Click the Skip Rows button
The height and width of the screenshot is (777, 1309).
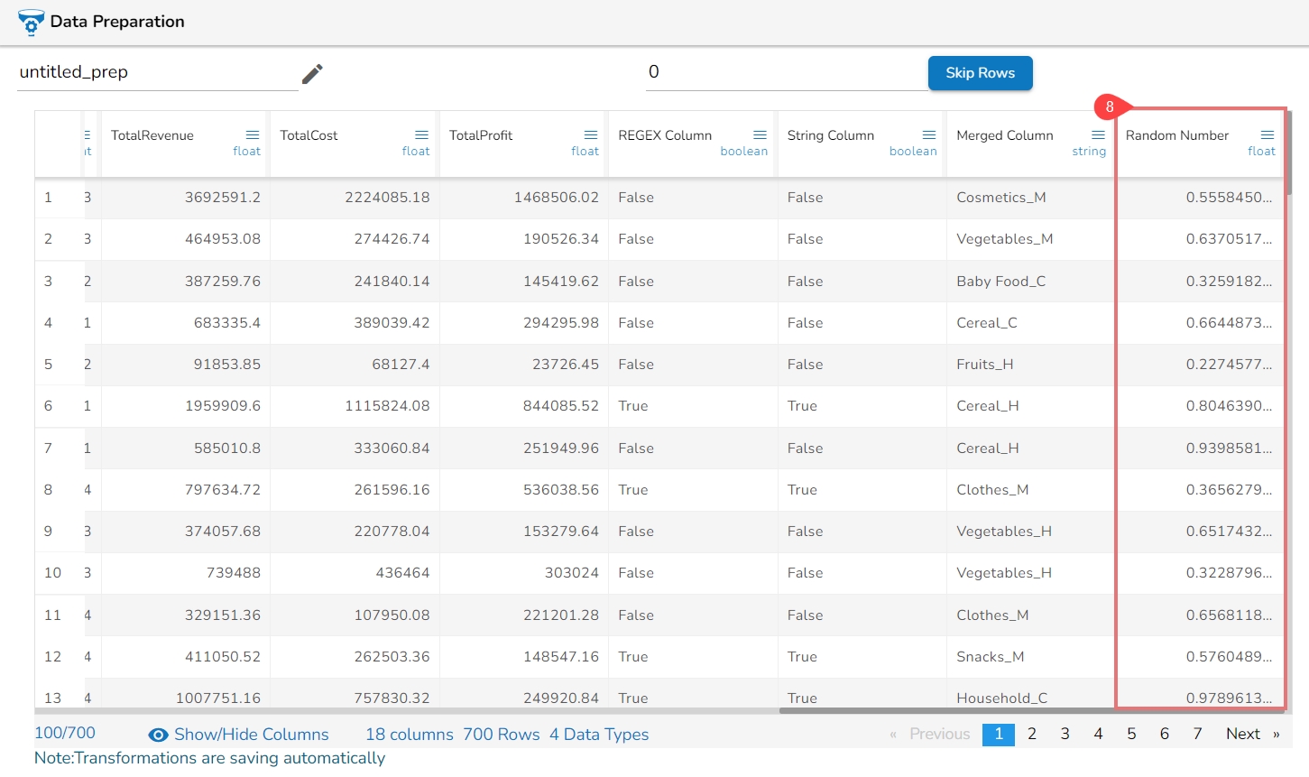(x=980, y=73)
